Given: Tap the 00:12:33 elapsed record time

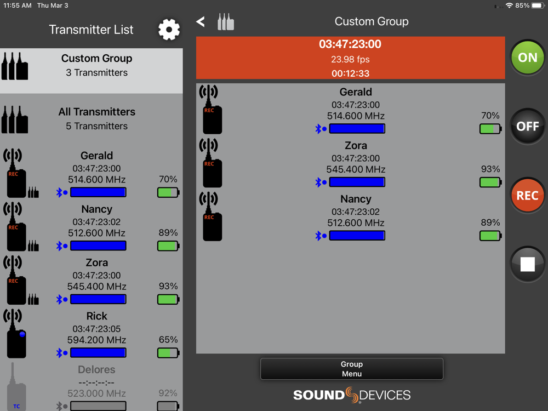Looking at the screenshot, I should [x=350, y=73].
